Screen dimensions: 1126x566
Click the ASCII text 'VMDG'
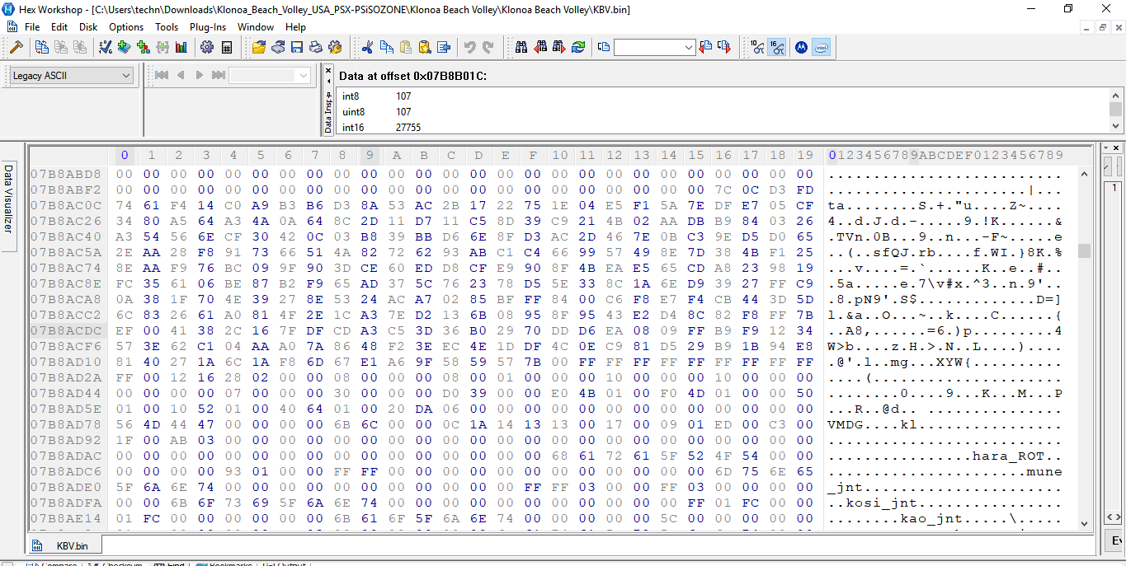pos(846,424)
